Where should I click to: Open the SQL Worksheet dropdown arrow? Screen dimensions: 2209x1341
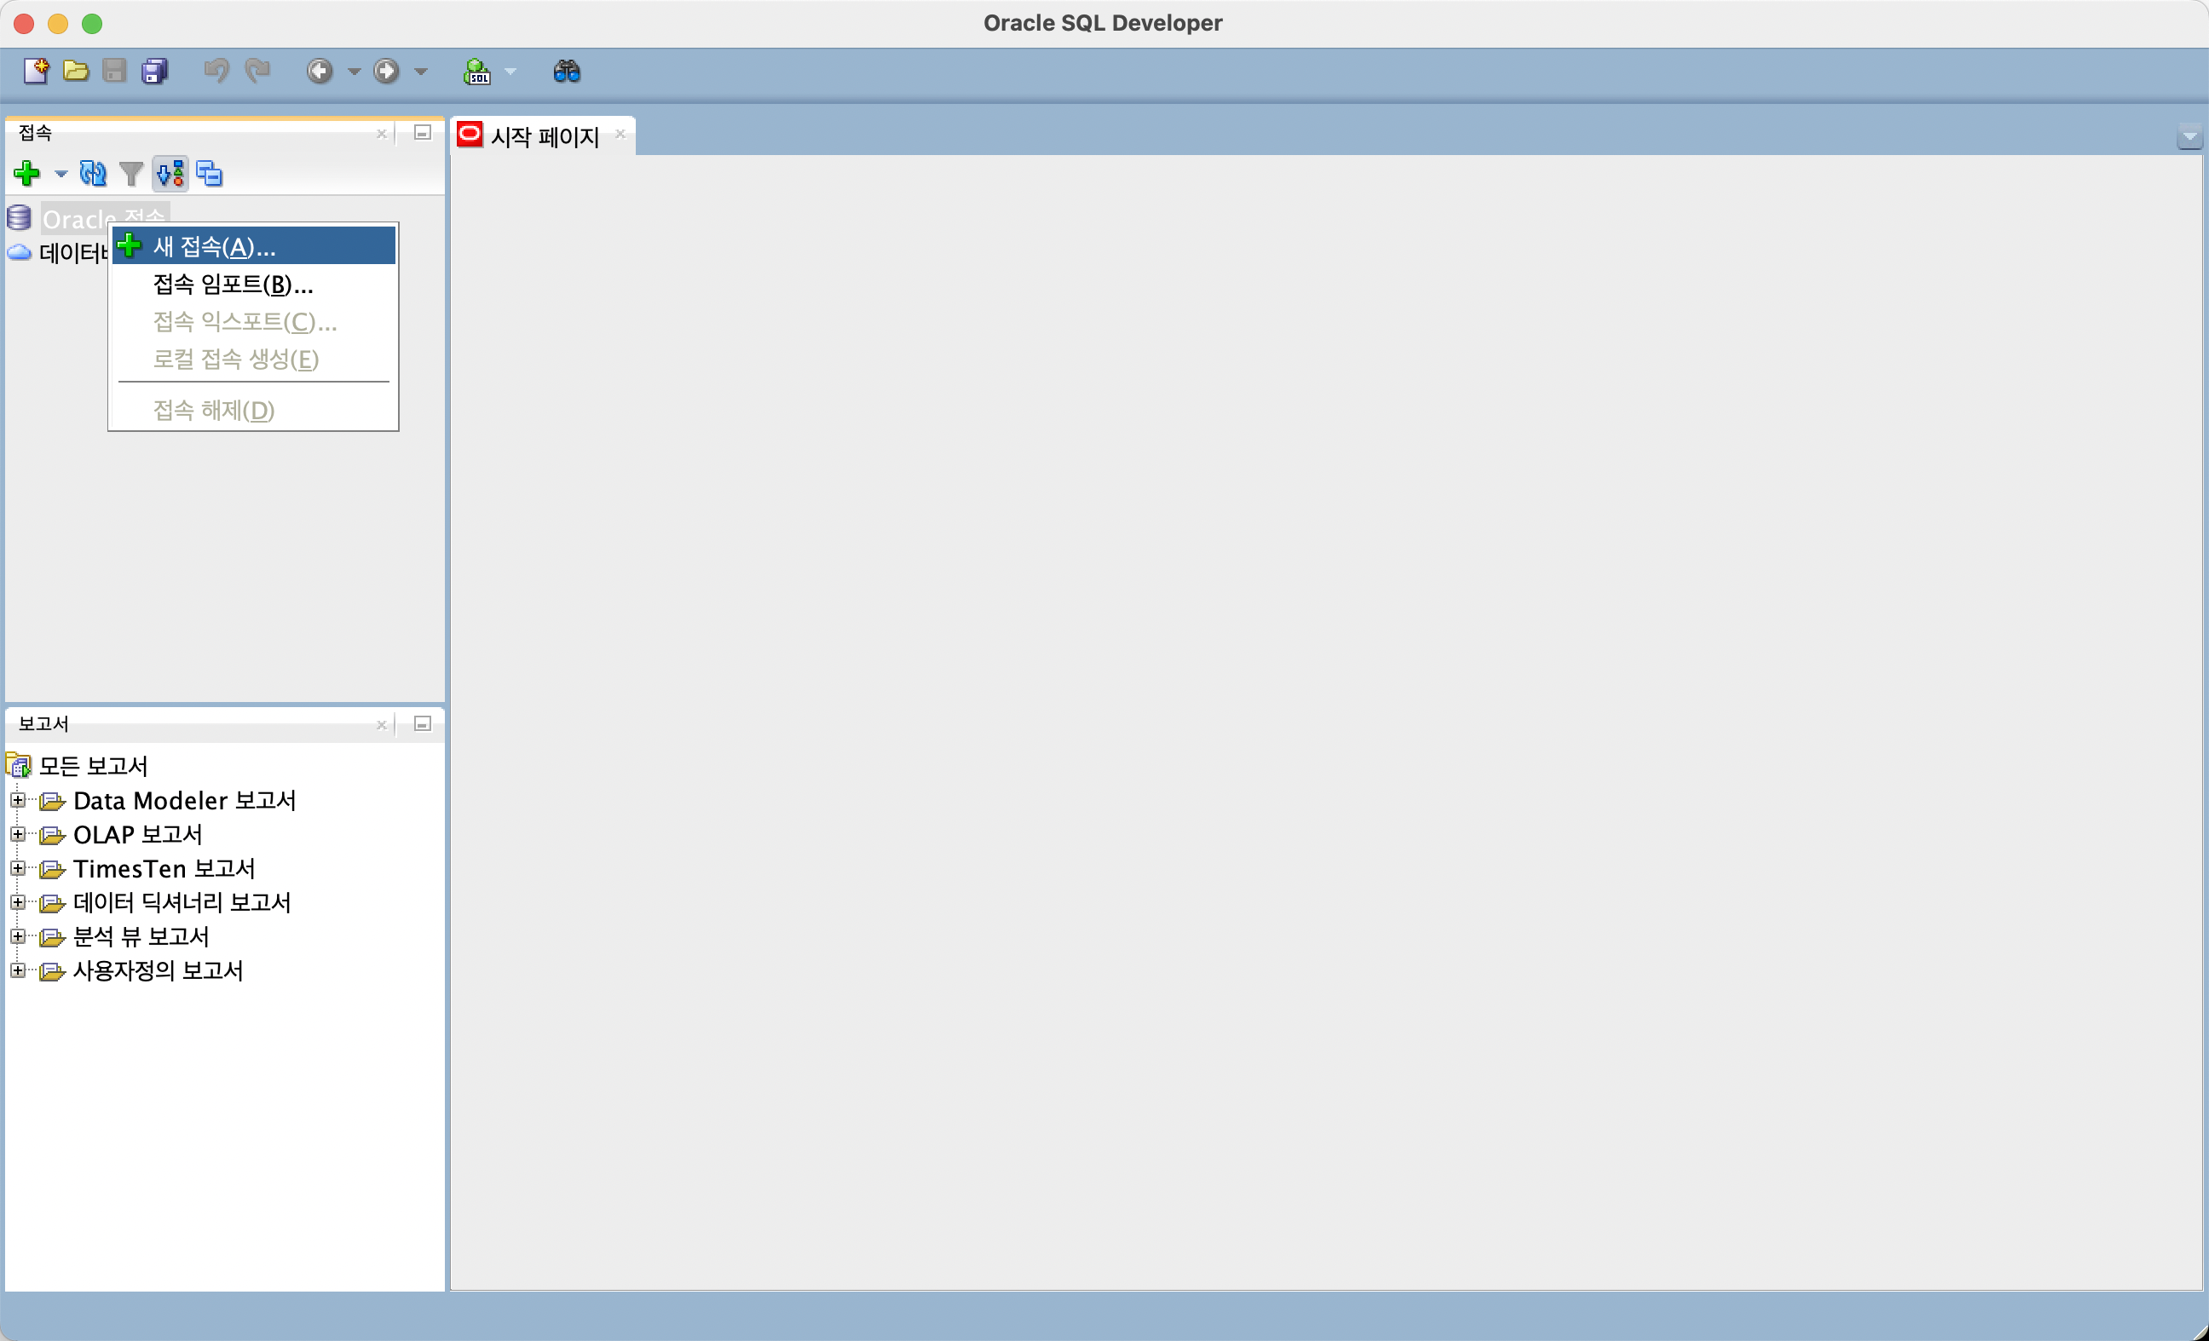click(510, 72)
